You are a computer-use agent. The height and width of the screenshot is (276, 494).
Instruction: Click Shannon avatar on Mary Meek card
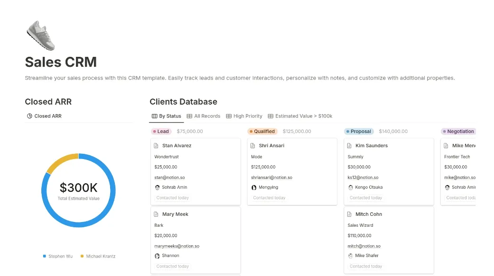(157, 256)
